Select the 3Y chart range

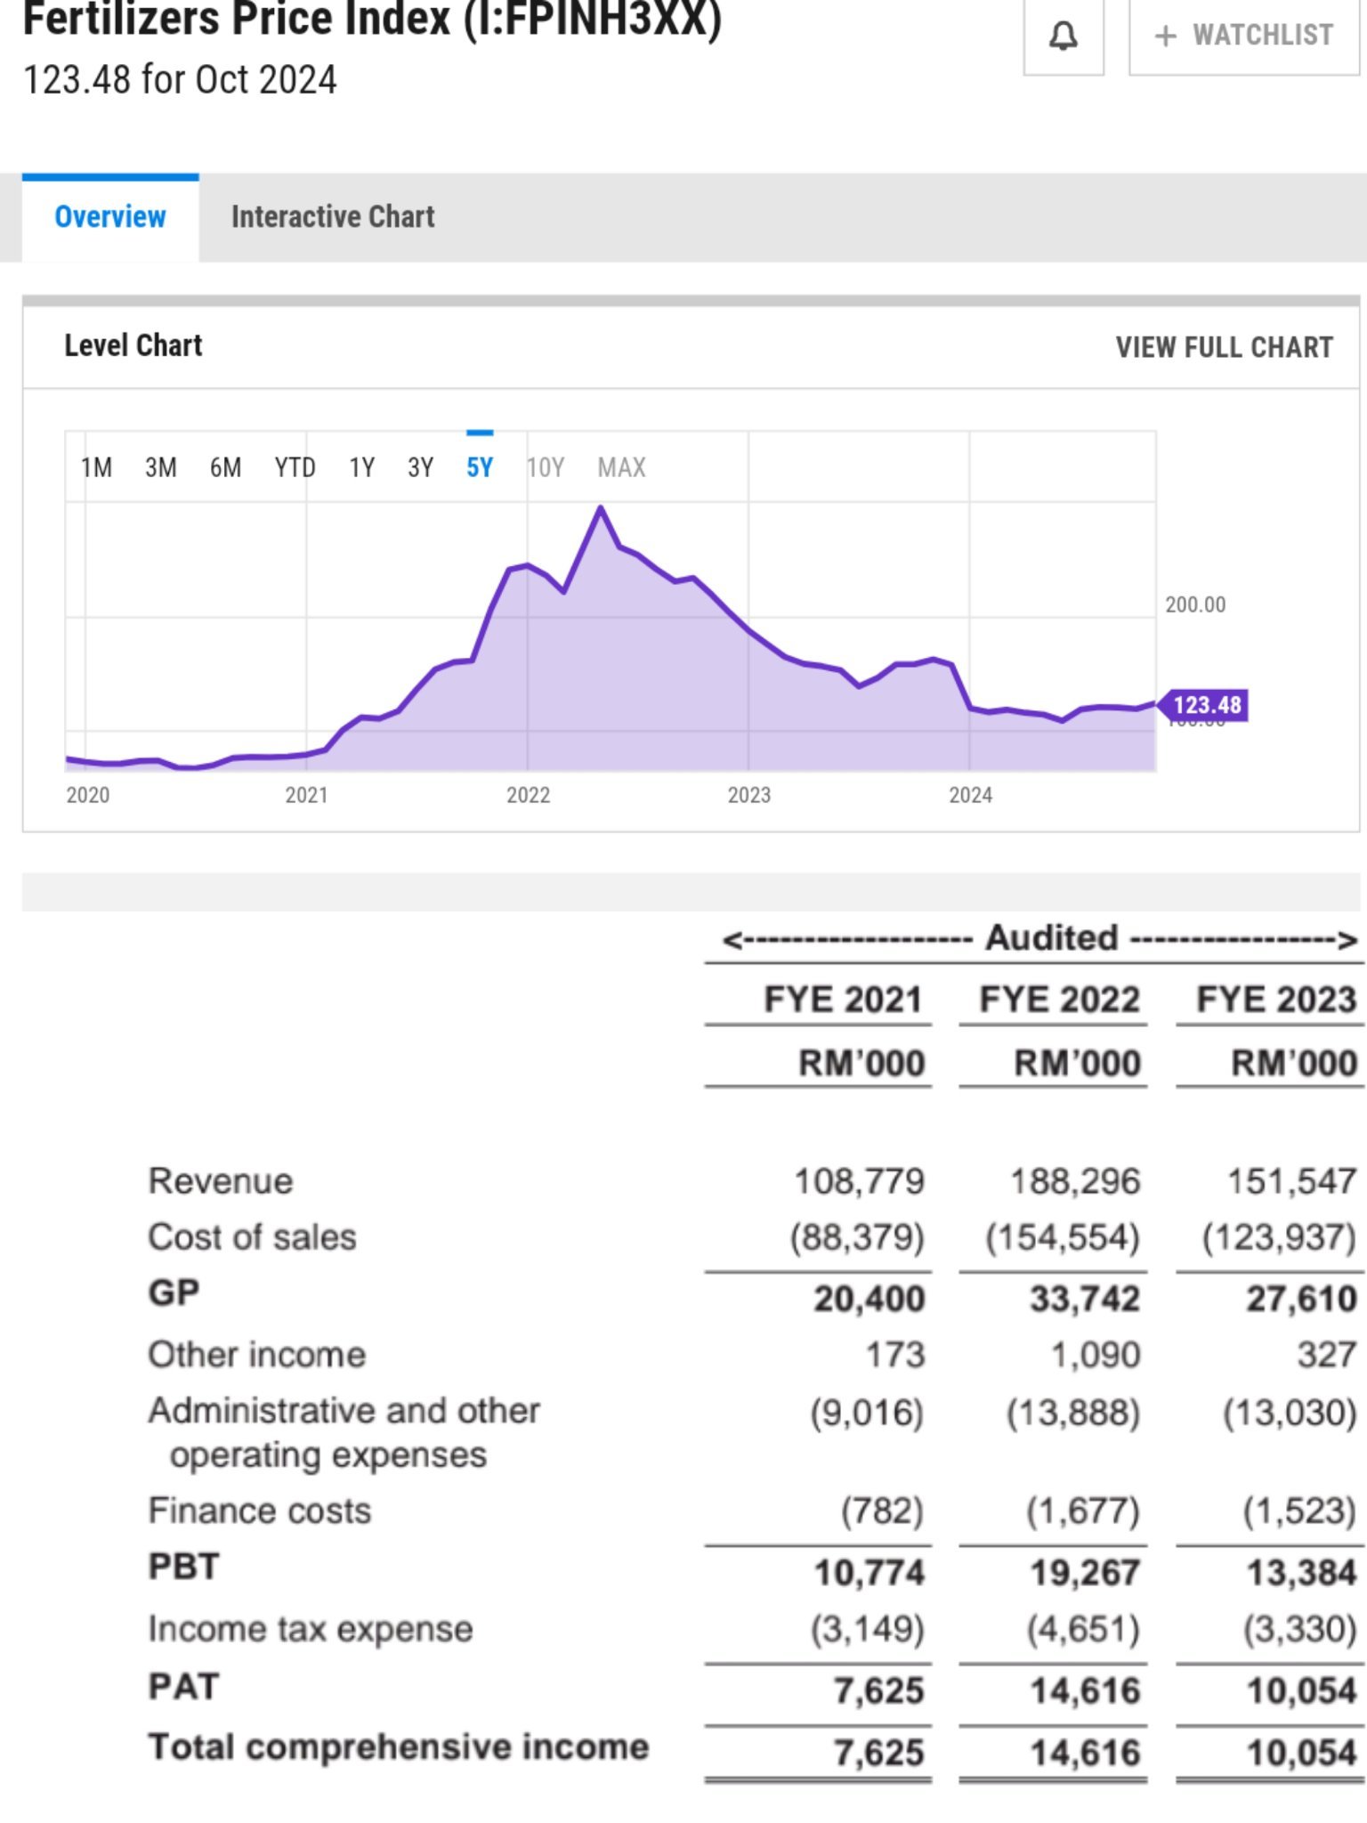tap(420, 467)
